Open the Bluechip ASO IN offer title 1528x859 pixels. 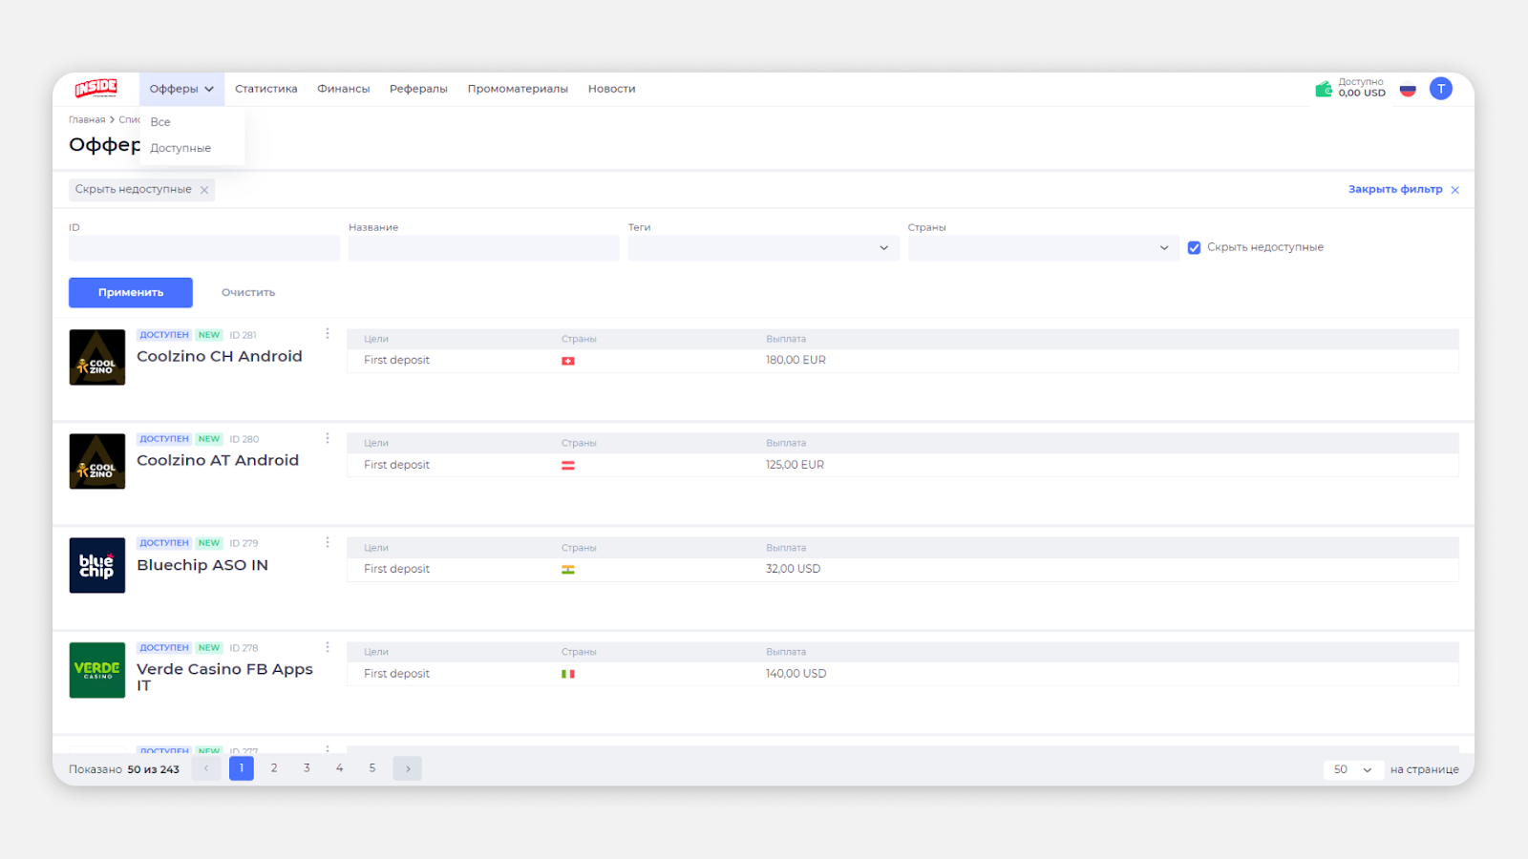click(202, 565)
